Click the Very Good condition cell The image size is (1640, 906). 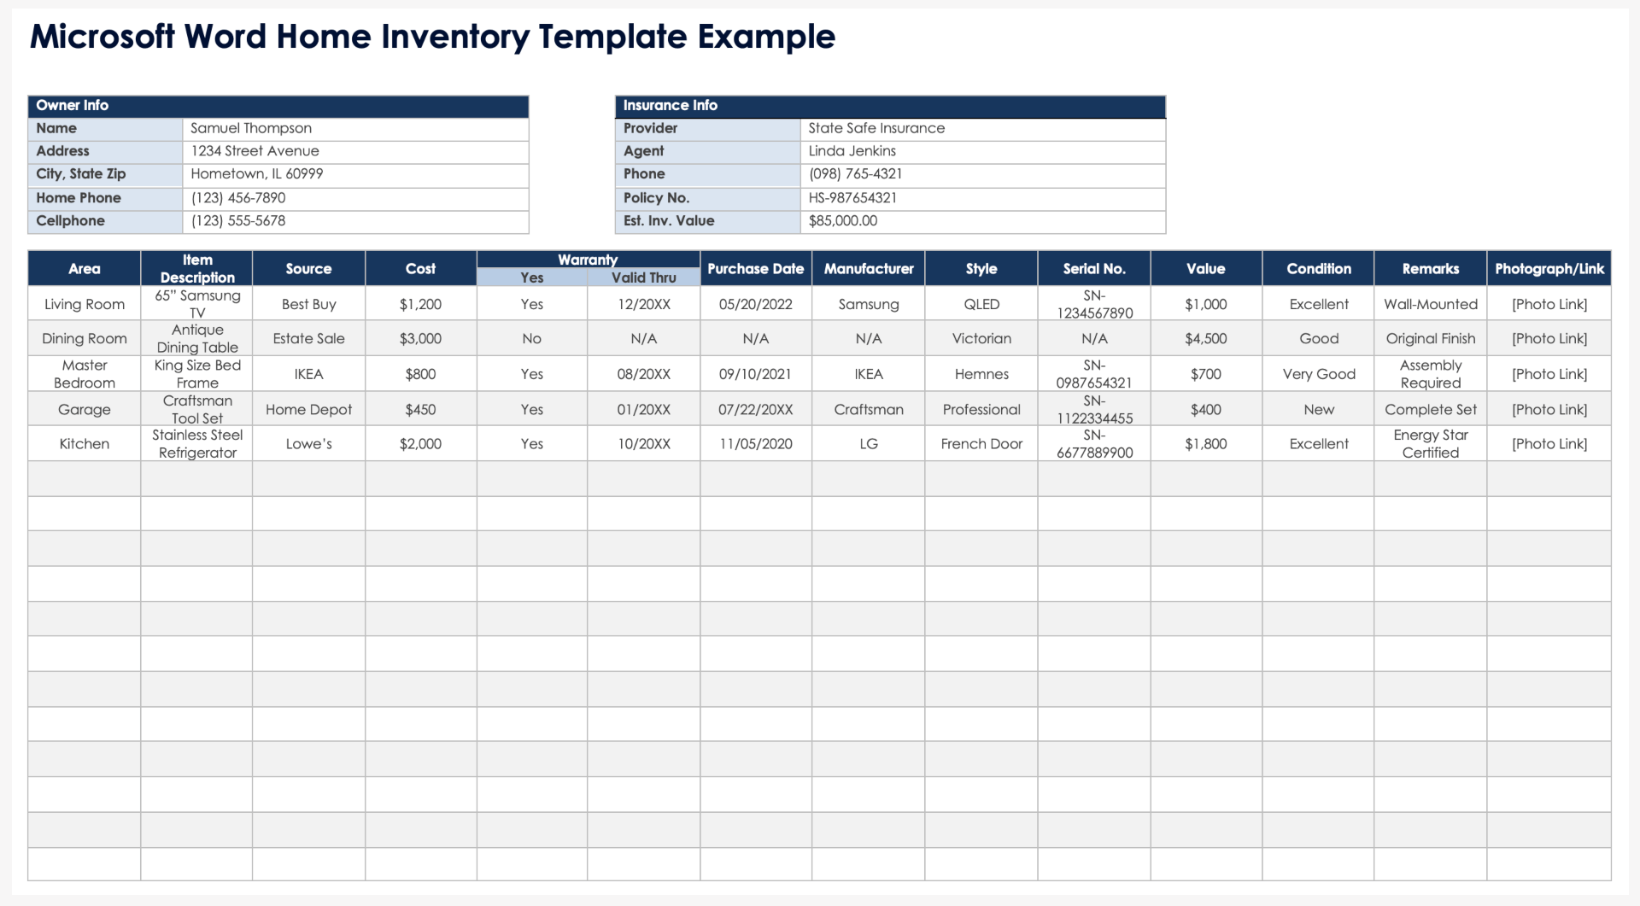tap(1319, 374)
